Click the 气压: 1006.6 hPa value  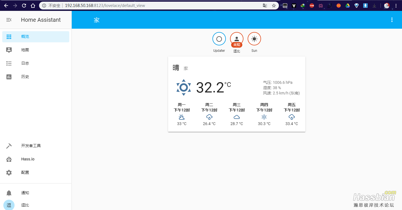[x=278, y=82]
